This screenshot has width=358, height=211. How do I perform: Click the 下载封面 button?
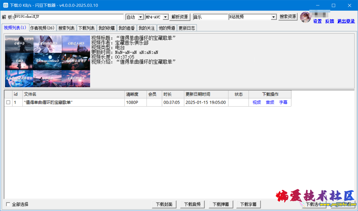pyautogui.click(x=164, y=204)
